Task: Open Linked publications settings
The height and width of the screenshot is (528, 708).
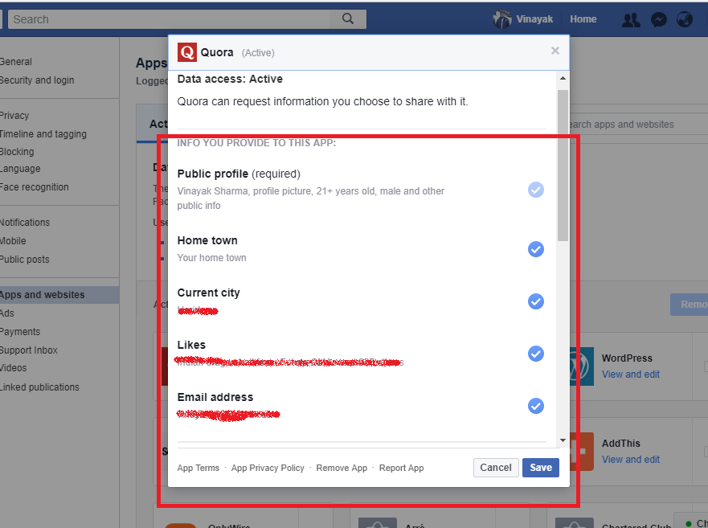Action: 39,387
